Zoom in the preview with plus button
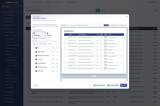Screen dimensions: 160x106 tap(126, 25)
